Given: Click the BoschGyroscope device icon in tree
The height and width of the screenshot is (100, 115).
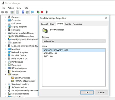Looking at the screenshot, I should [13, 78].
